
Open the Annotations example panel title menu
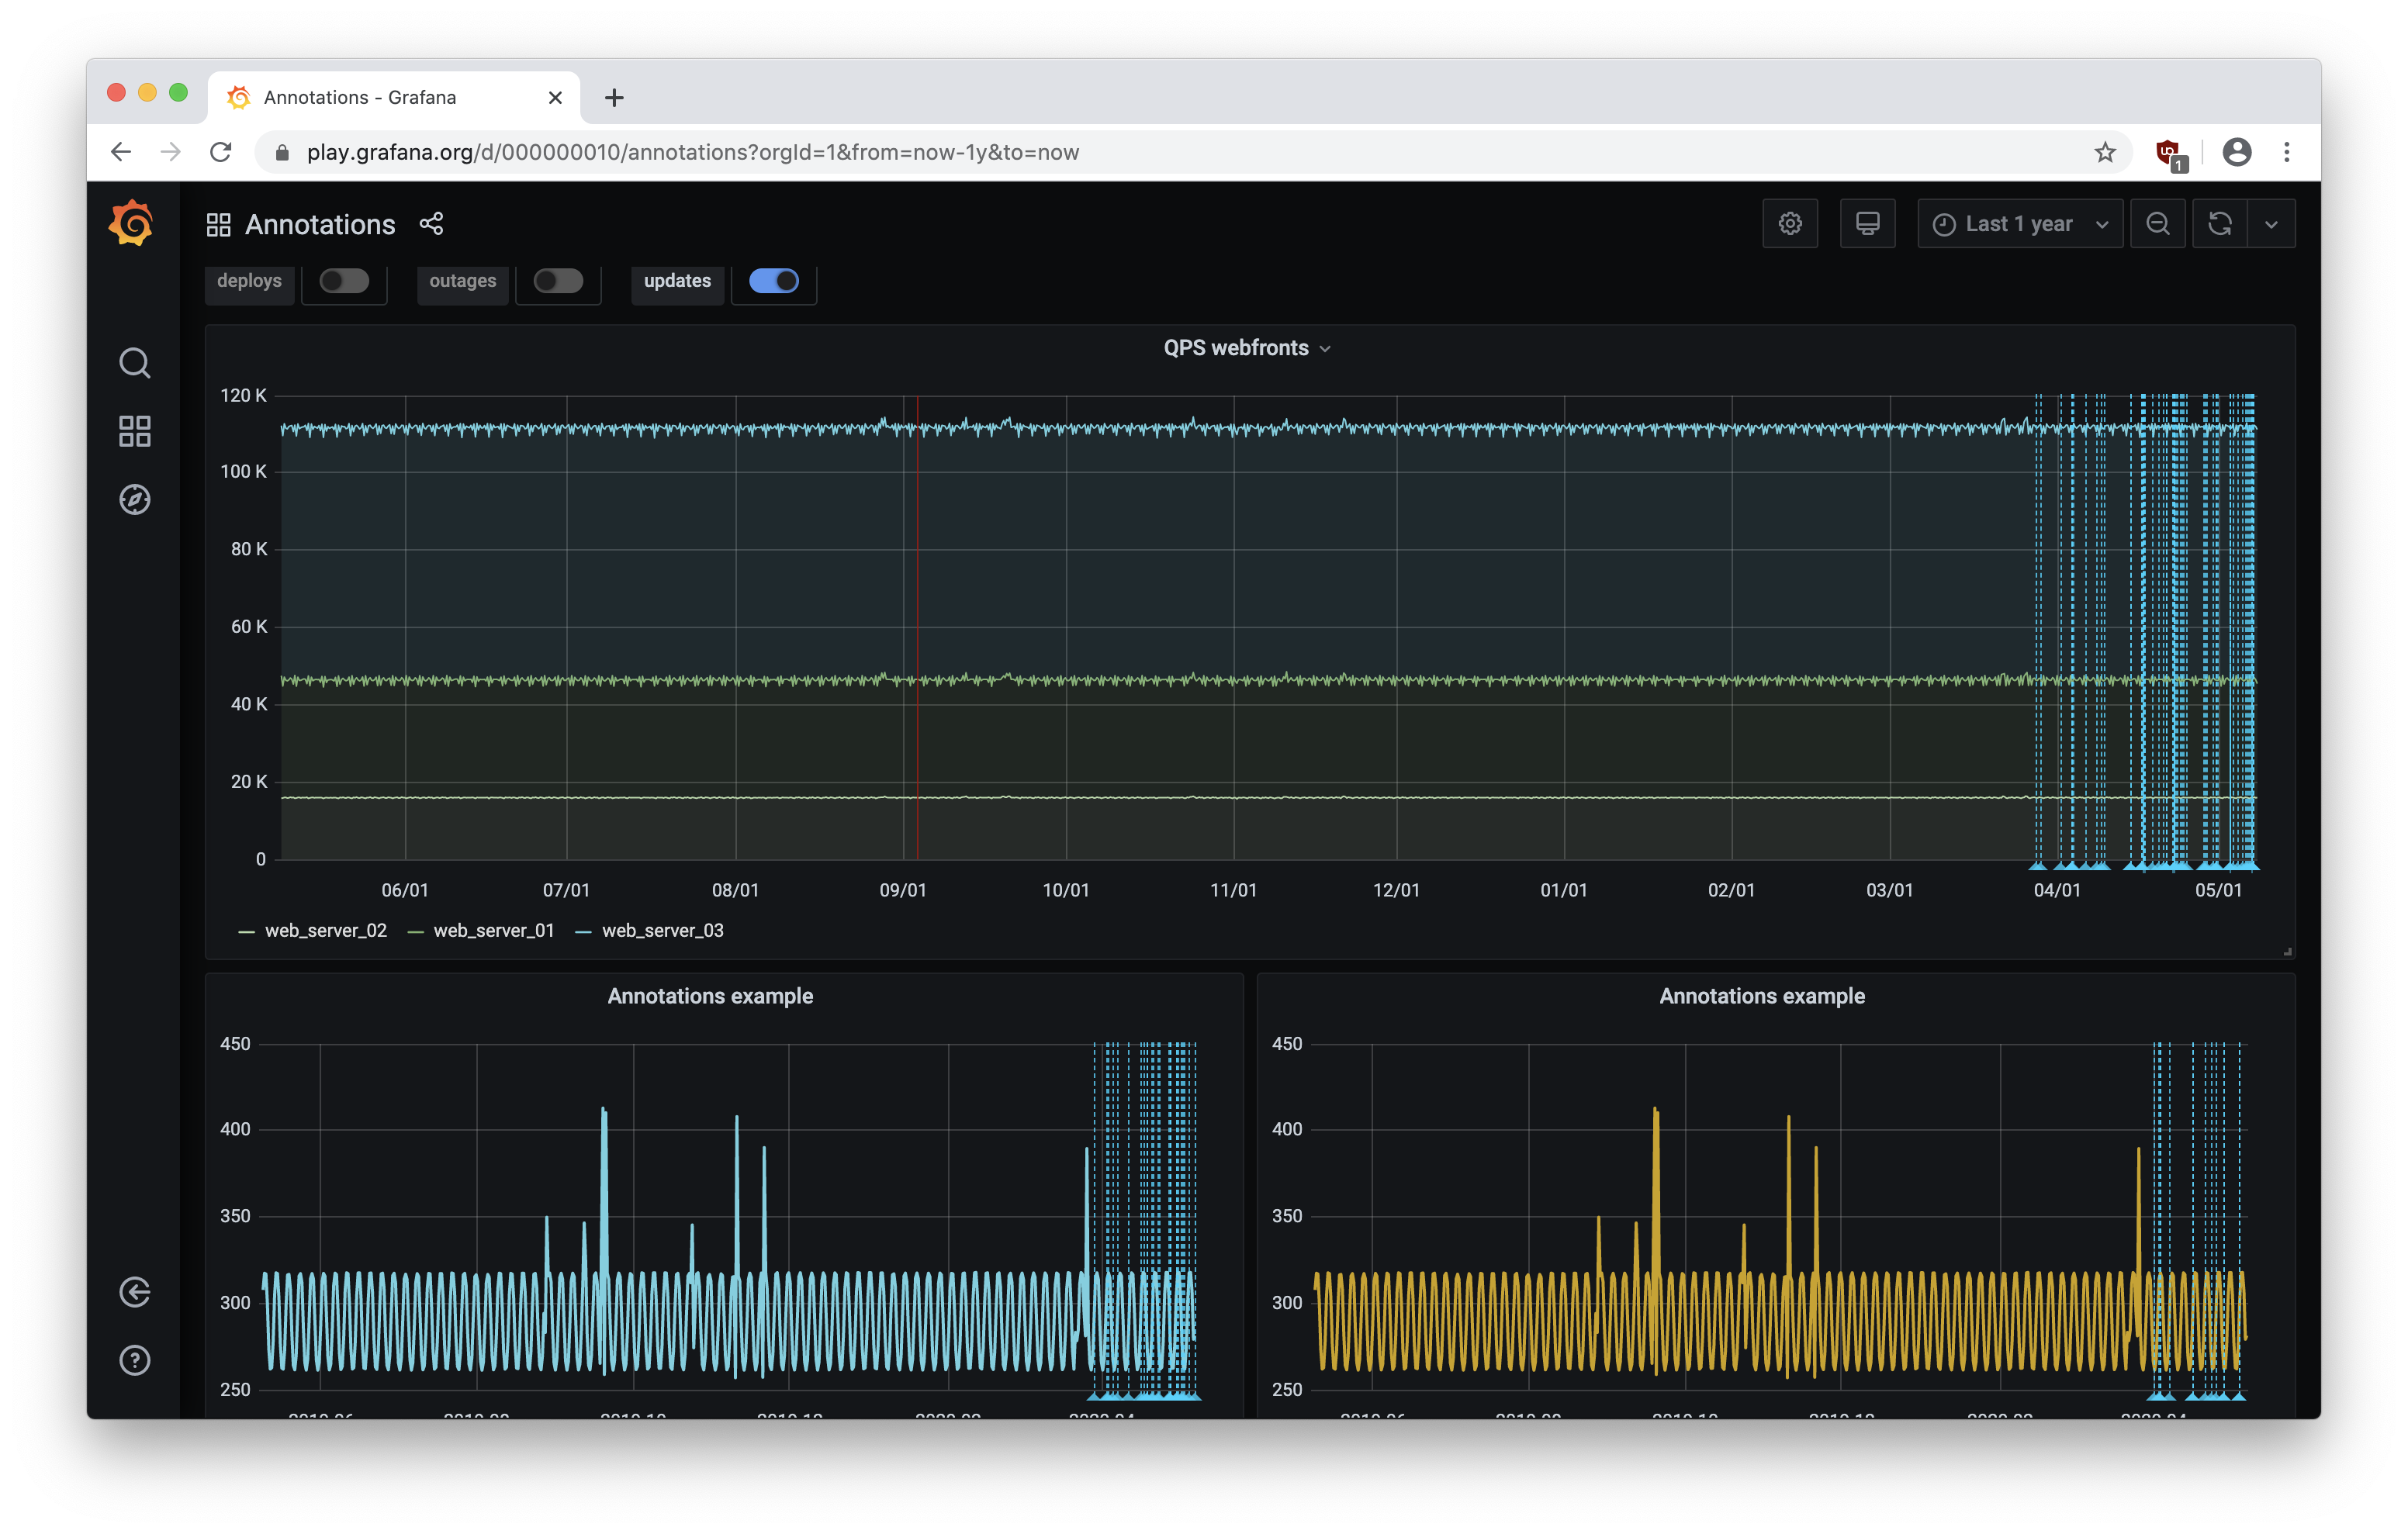pos(710,996)
